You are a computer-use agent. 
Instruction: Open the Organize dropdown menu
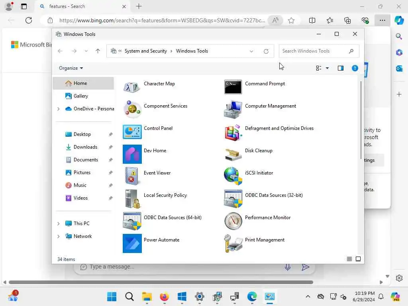71,68
